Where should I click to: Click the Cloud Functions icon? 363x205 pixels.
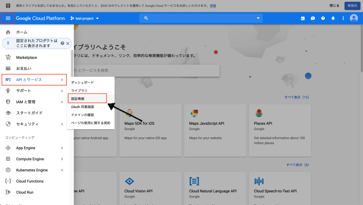(8, 181)
